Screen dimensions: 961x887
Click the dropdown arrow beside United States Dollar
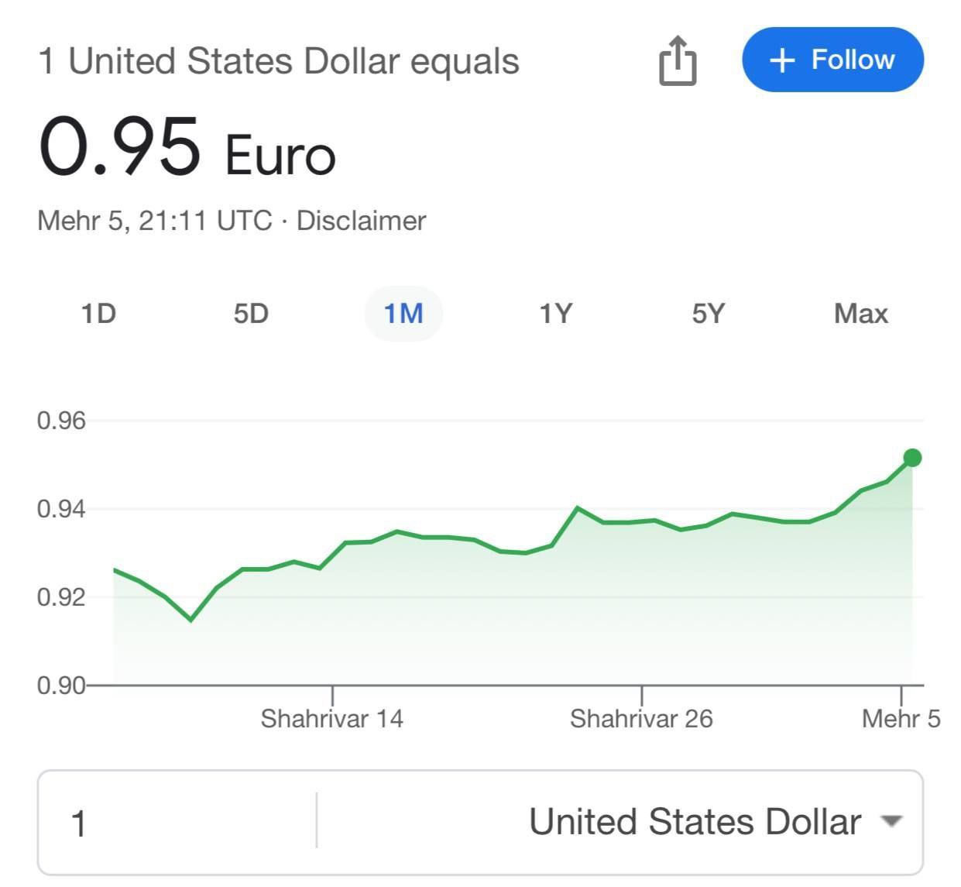[x=892, y=821]
